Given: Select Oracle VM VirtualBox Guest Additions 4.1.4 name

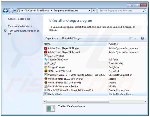Looking at the screenshot, I should pyautogui.click(x=70, y=90).
